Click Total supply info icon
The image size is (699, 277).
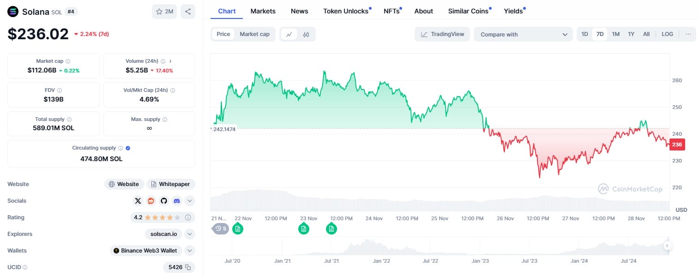tap(69, 119)
